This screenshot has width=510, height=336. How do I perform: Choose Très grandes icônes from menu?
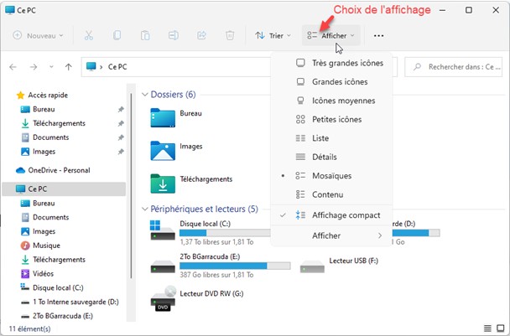pyautogui.click(x=347, y=63)
